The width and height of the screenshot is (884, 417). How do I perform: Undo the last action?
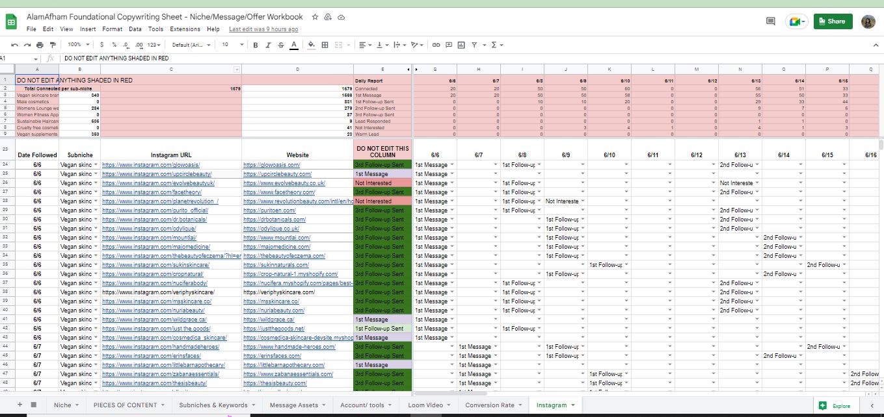point(16,45)
